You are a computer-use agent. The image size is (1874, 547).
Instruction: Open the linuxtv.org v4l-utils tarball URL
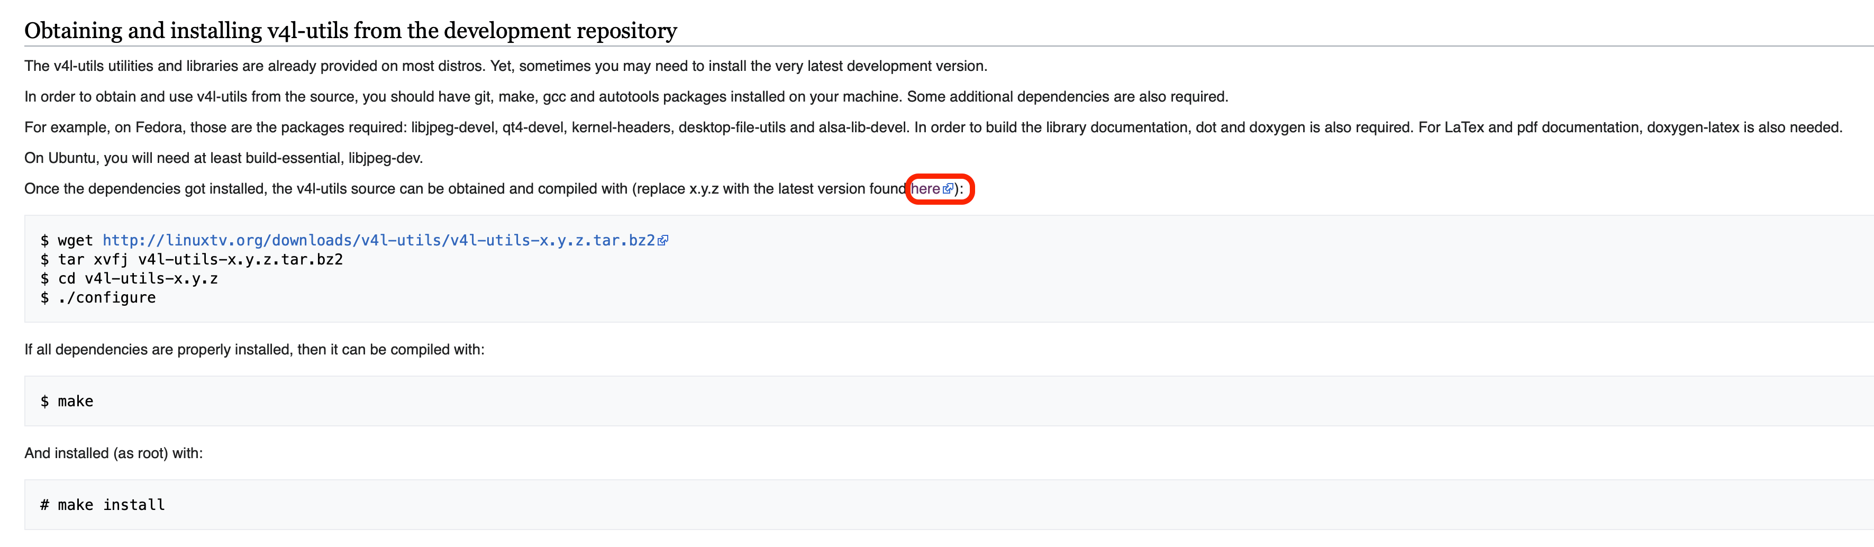pyautogui.click(x=379, y=241)
